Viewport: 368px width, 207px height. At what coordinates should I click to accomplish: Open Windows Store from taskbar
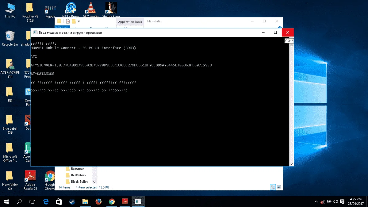(59, 202)
